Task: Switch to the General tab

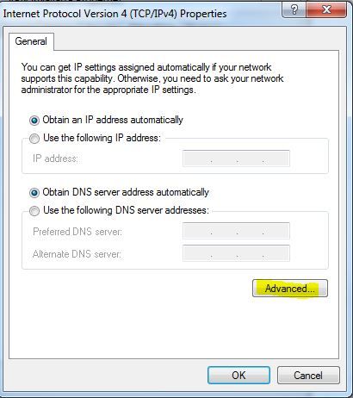Action: 31,41
